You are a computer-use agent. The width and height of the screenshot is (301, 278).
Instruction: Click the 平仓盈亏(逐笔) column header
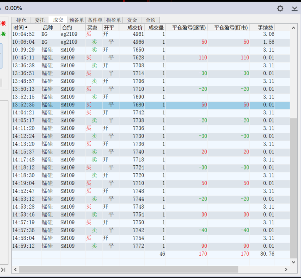(x=187, y=28)
